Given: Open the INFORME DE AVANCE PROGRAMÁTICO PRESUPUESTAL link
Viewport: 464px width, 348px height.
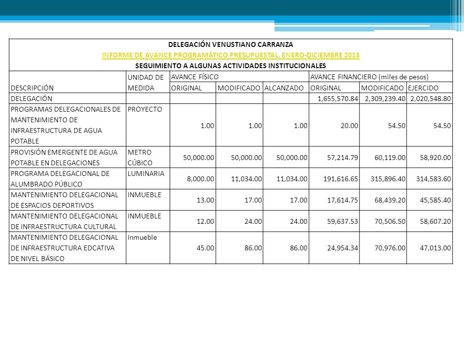Looking at the screenshot, I should [x=231, y=55].
